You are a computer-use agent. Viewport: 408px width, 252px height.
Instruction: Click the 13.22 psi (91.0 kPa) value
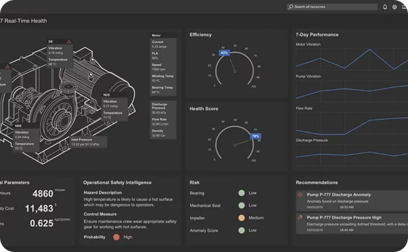pos(86,144)
